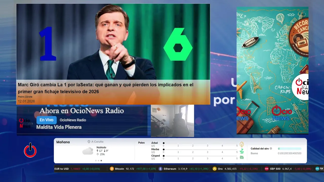Click the Oro change −15,22 (−0,33%)
The height and width of the screenshot is (182, 324).
tap(248, 169)
